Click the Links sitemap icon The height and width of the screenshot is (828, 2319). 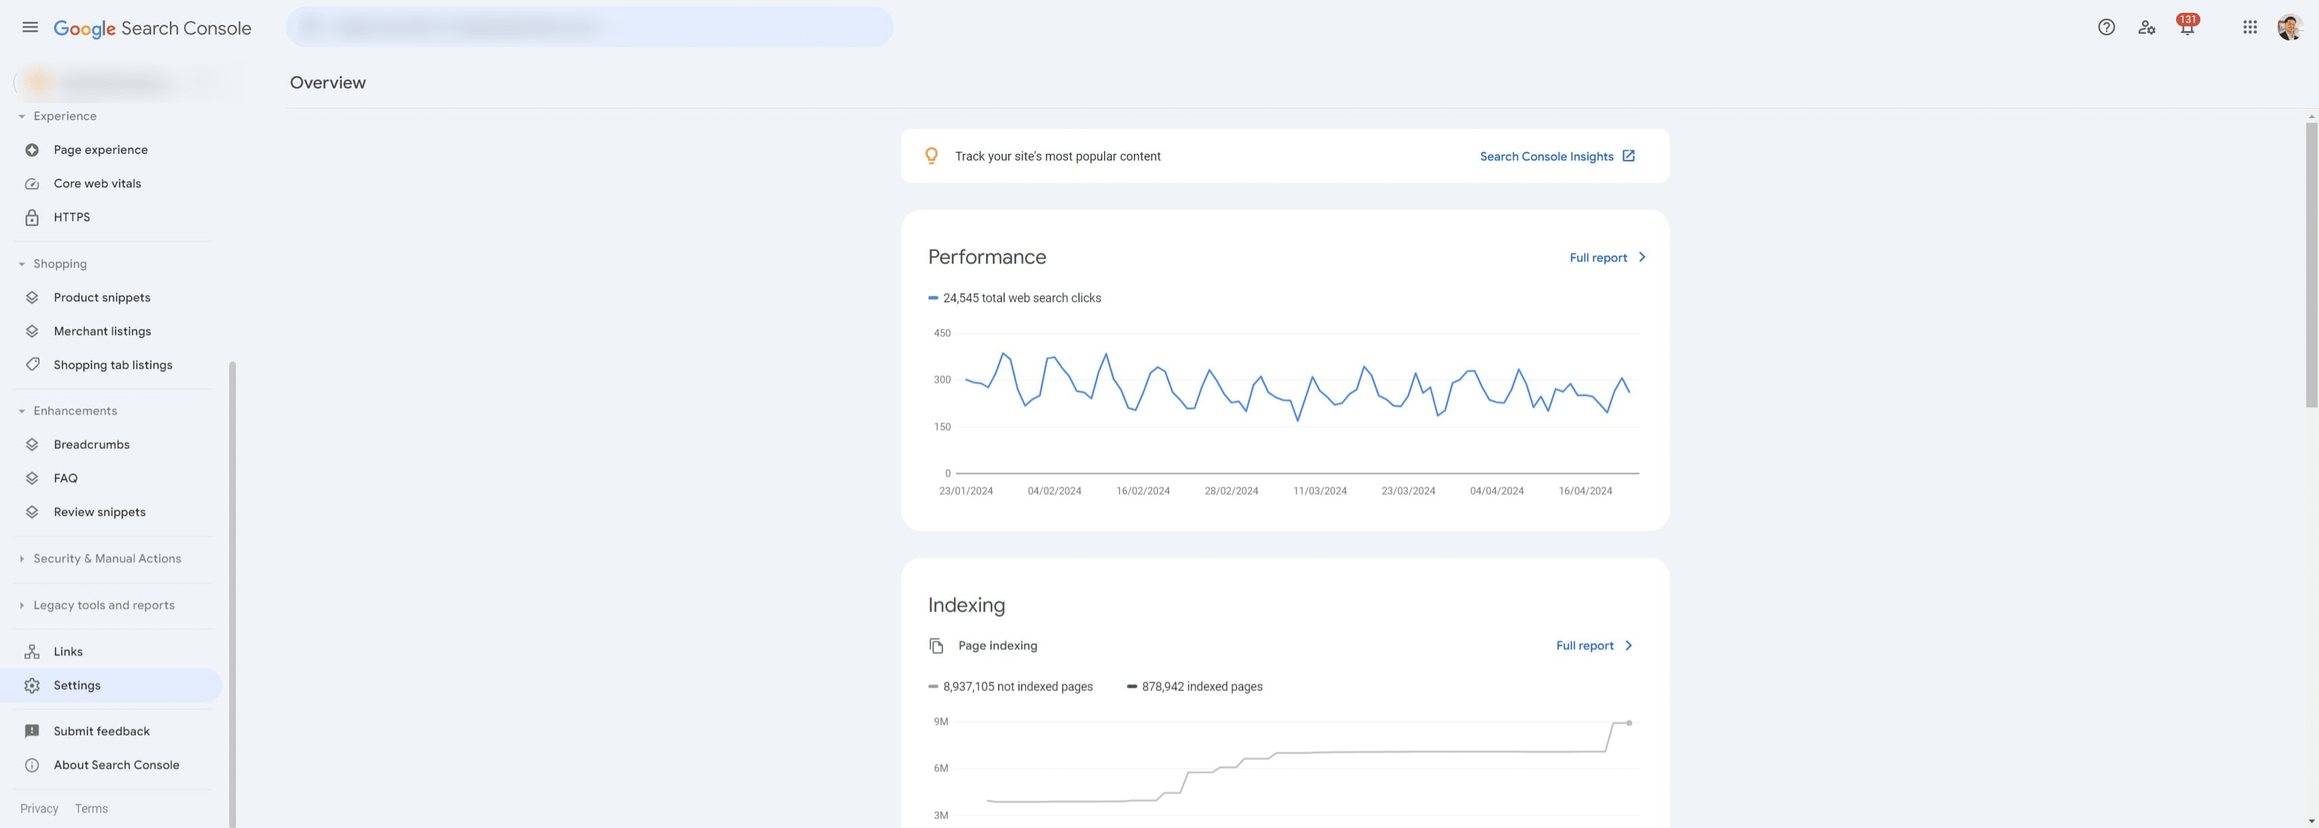coord(32,651)
